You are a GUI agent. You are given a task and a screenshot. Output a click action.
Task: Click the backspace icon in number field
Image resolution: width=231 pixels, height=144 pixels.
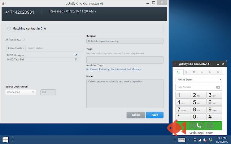tap(218, 87)
